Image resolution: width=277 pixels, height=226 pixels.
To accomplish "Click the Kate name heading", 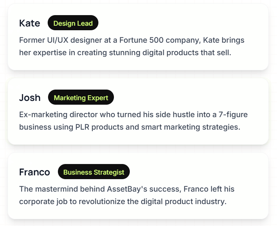I will pyautogui.click(x=30, y=23).
